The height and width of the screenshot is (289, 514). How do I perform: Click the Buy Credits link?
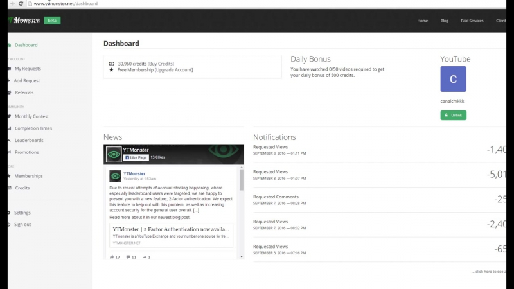pyautogui.click(x=161, y=64)
